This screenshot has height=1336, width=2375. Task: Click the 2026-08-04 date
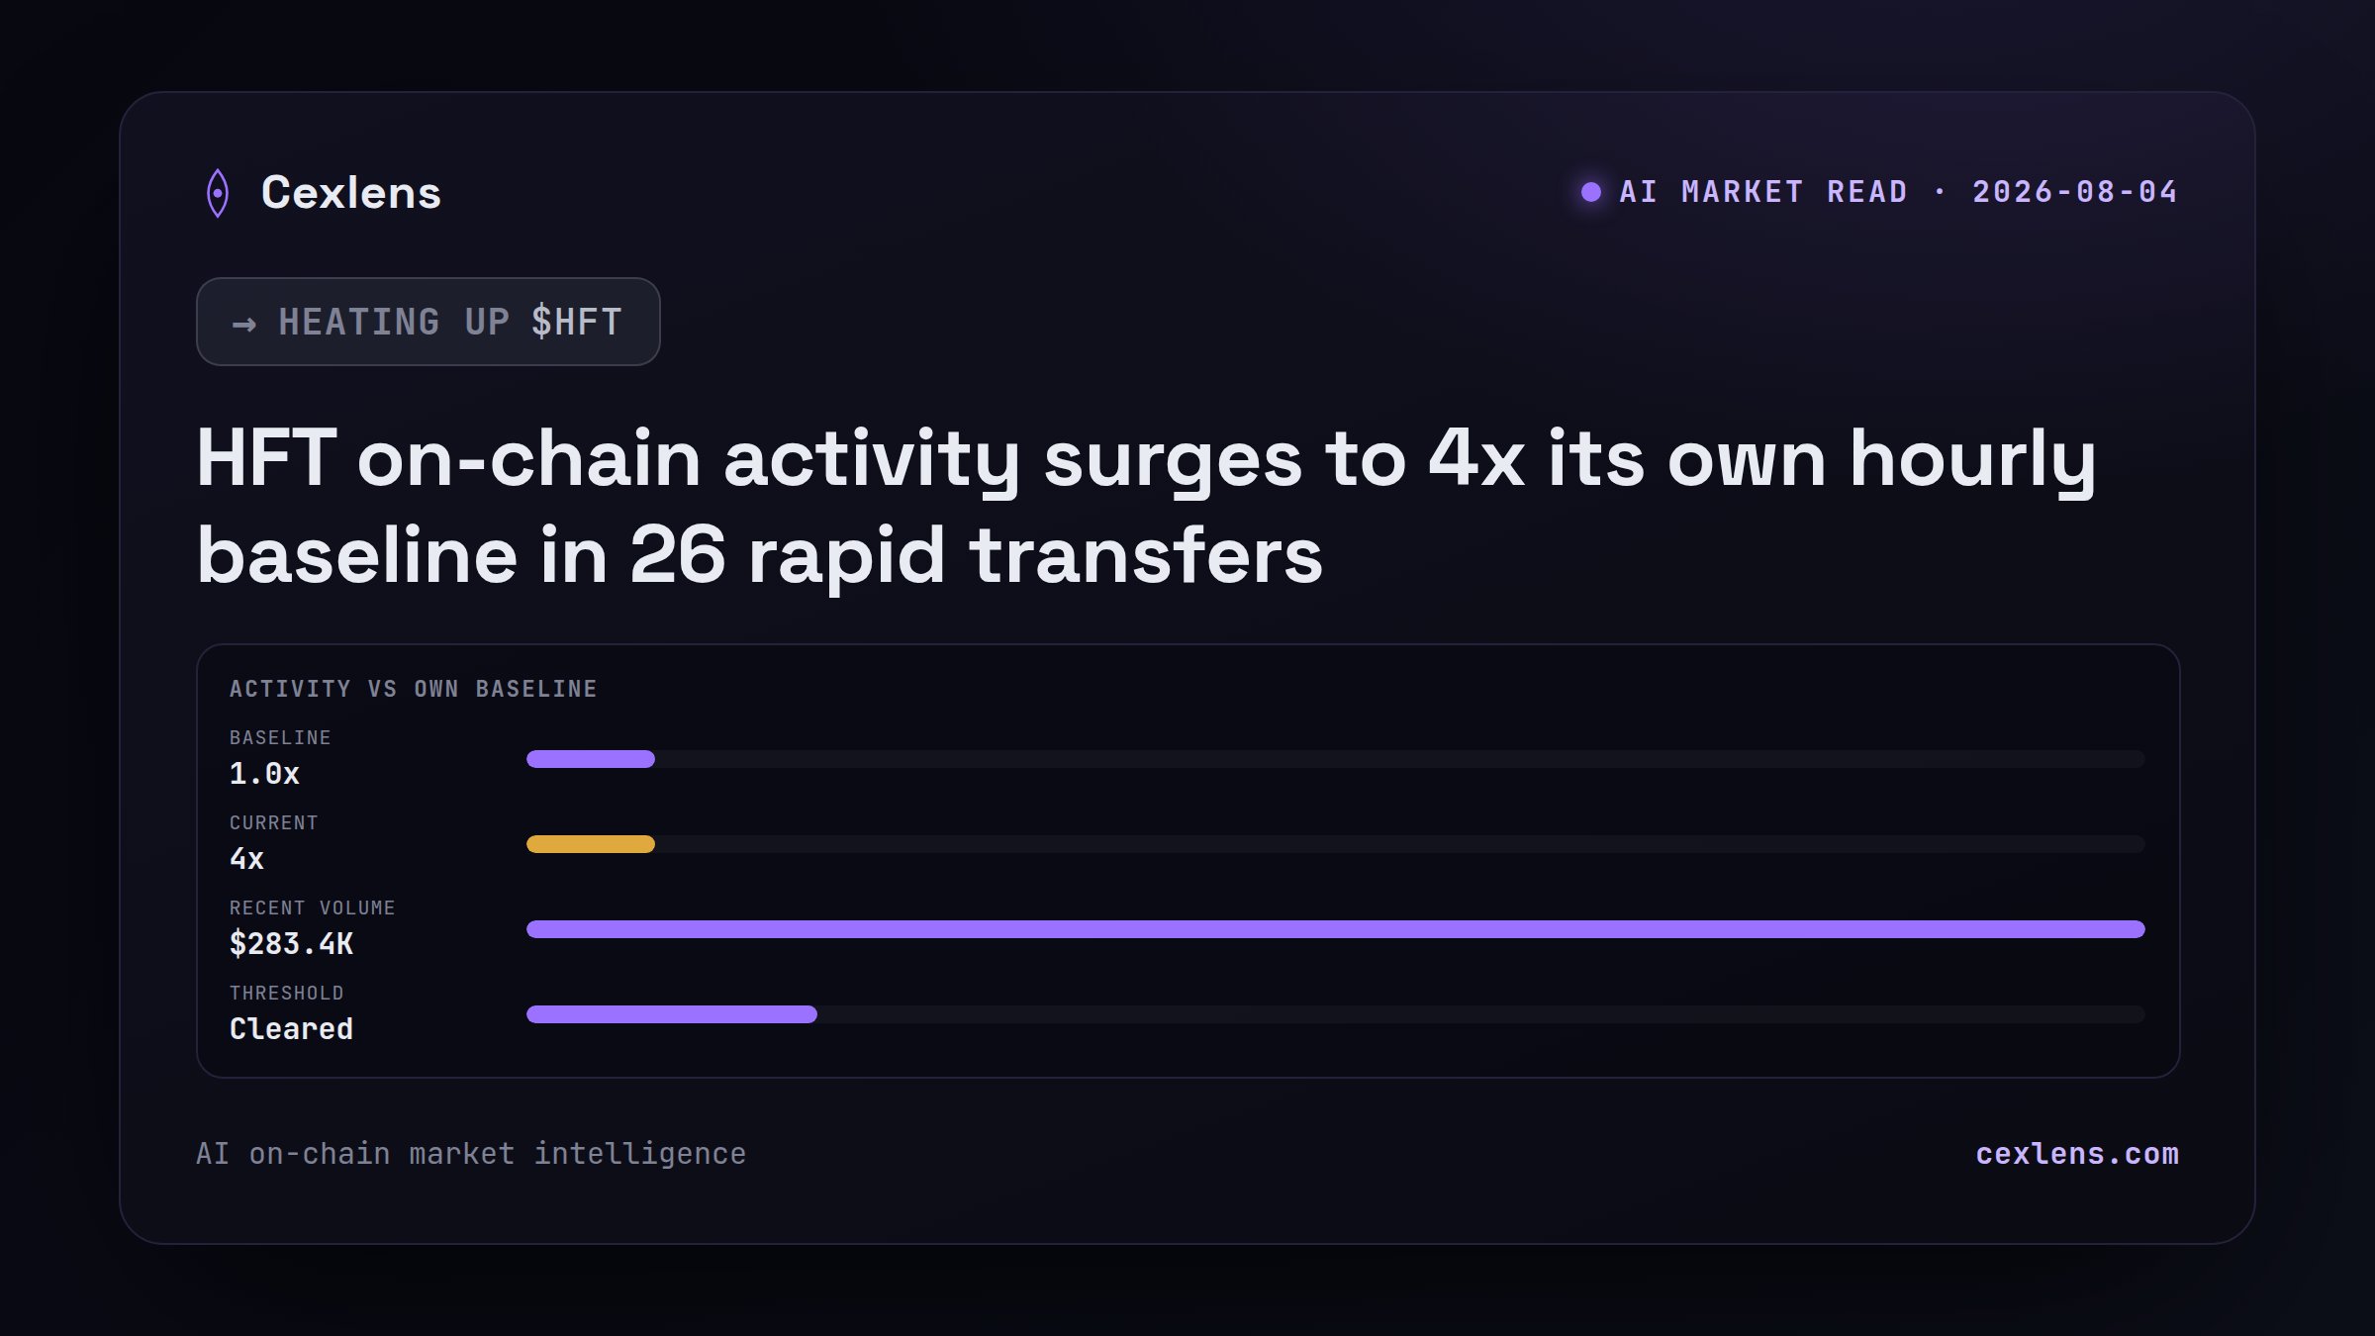[x=2075, y=192]
